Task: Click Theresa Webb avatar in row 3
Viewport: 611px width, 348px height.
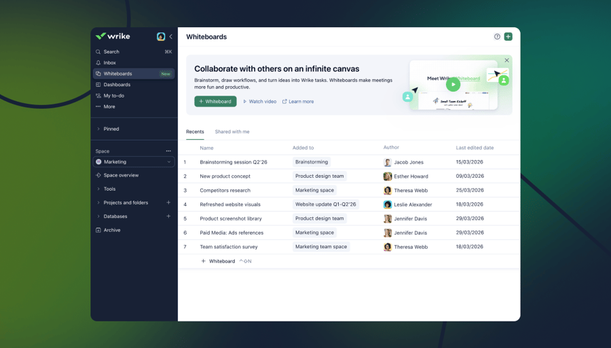Action: (388, 191)
